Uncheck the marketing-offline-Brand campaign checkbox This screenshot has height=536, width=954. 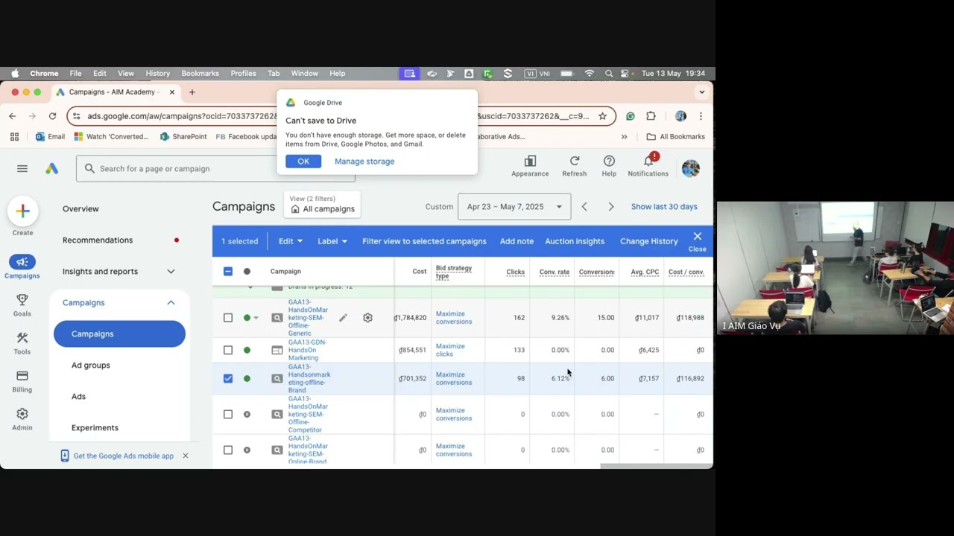pos(228,378)
